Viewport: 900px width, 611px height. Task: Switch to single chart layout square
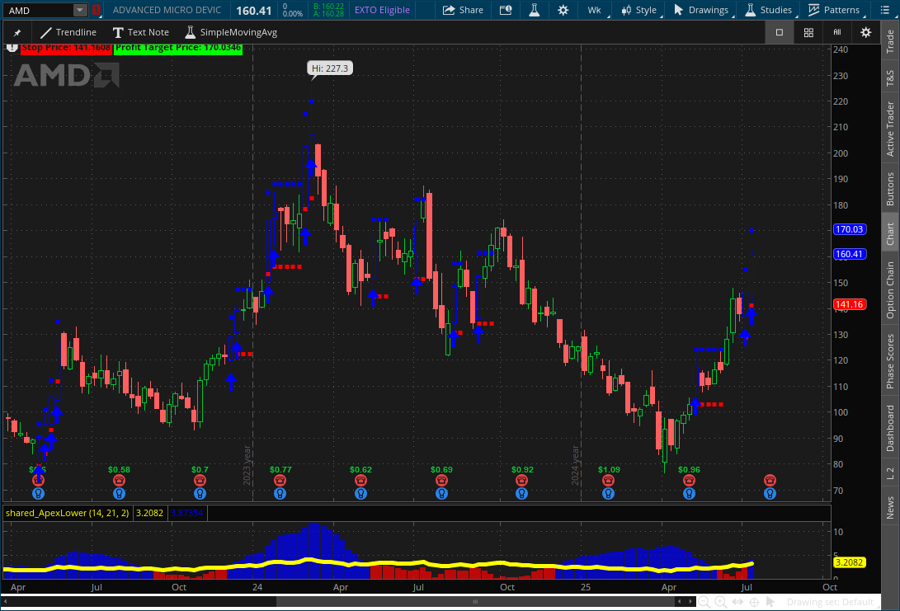(x=779, y=32)
